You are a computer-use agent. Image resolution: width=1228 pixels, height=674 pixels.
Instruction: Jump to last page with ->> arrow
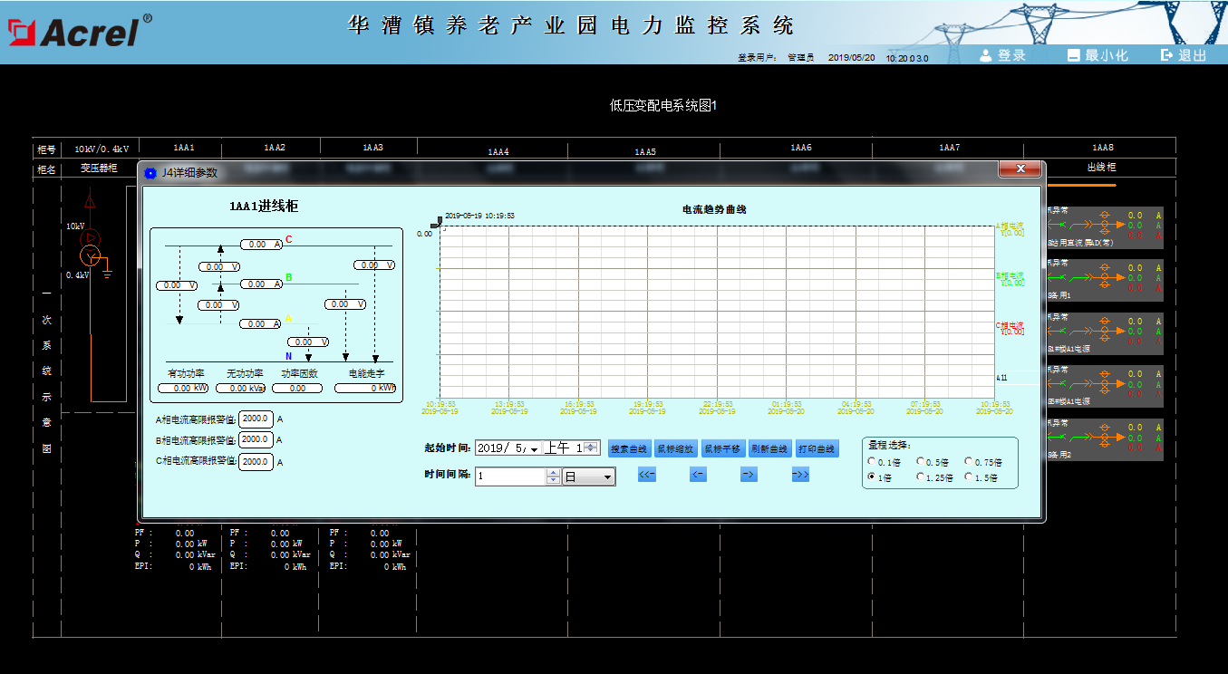(799, 475)
